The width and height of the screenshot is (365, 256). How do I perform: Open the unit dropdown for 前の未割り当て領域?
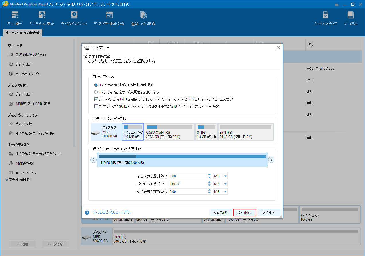220,176
